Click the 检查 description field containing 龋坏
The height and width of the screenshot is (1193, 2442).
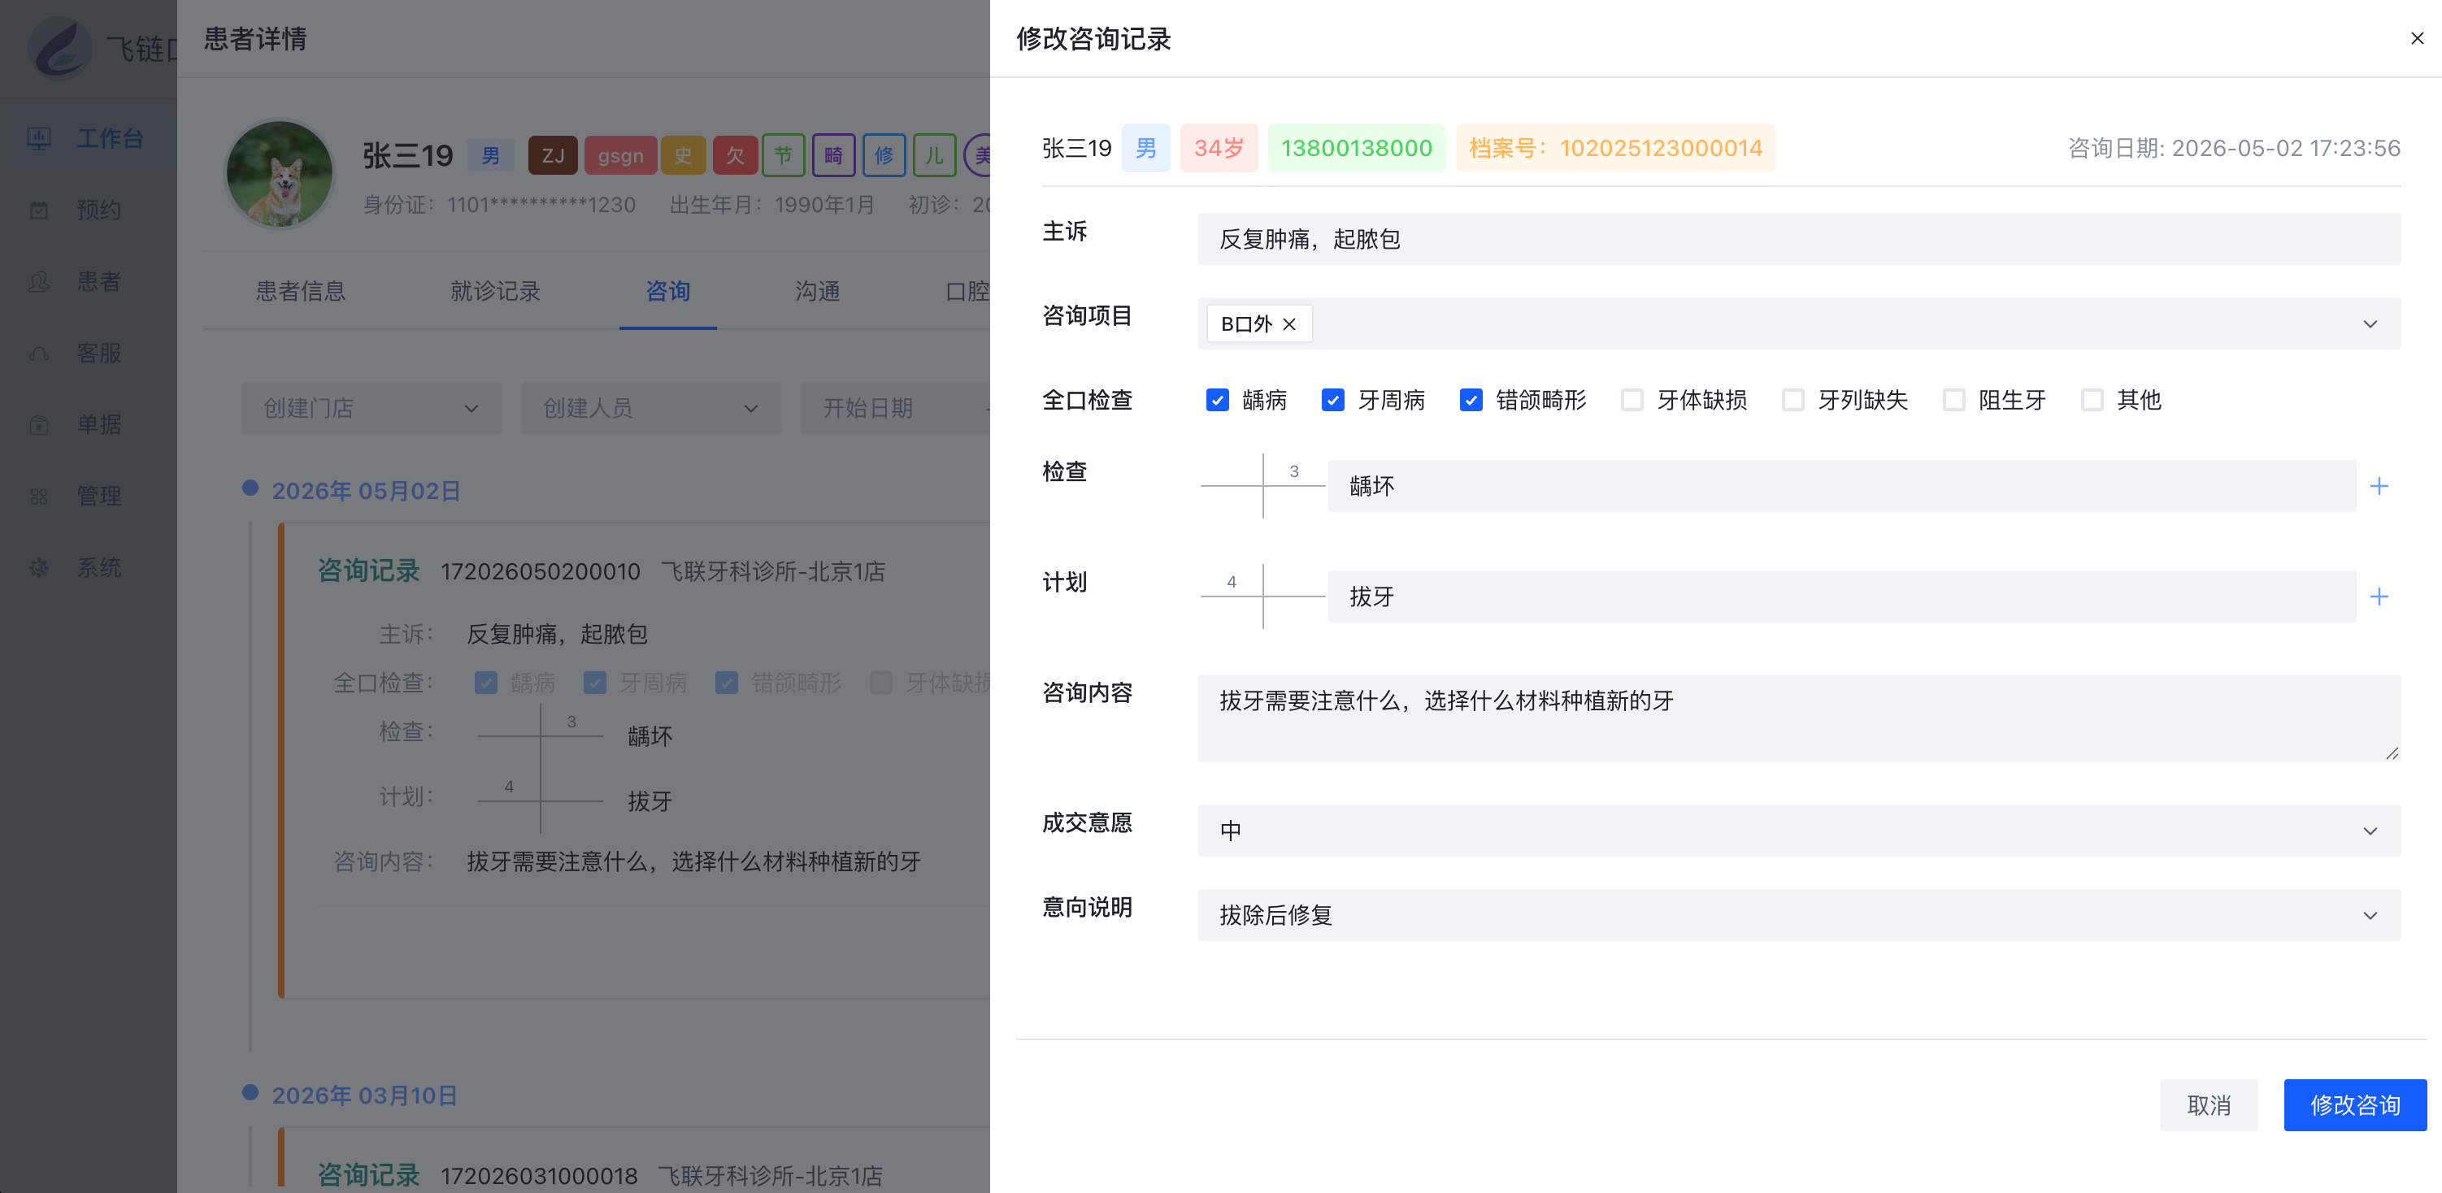coord(1841,486)
